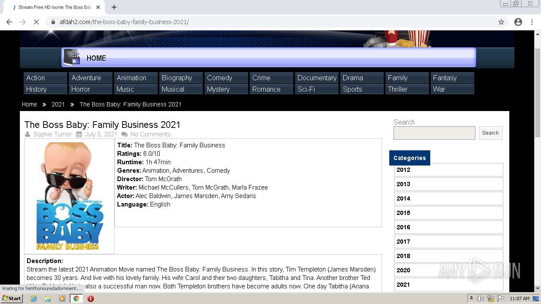Select the 2014 category
The height and width of the screenshot is (304, 541).
coord(448,198)
